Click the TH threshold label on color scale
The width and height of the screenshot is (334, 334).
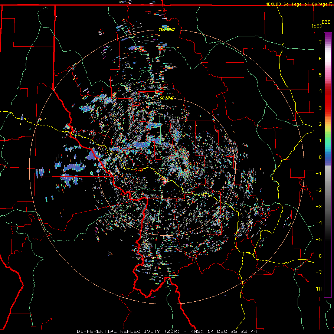[319, 289]
